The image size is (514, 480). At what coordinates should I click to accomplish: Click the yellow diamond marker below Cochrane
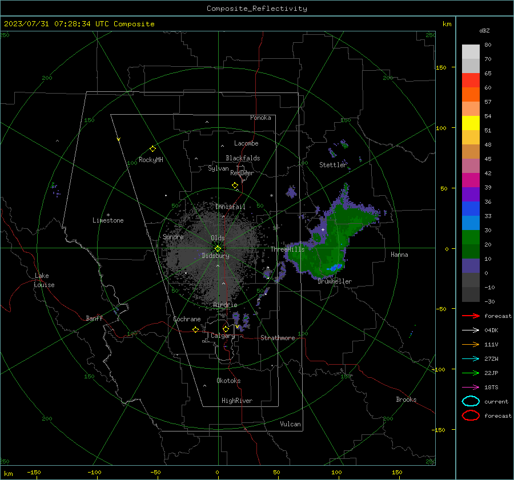click(195, 330)
